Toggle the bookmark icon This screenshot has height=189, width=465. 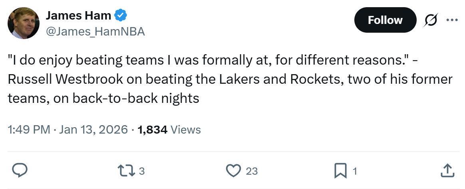(x=340, y=171)
